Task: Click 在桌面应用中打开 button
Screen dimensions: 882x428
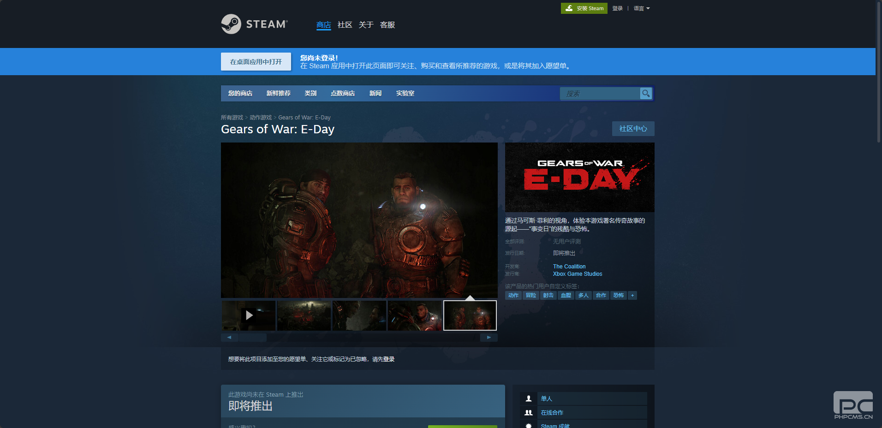Action: tap(256, 62)
